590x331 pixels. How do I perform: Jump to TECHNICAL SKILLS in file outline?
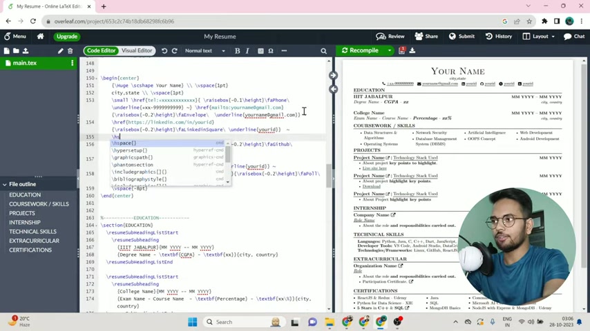(32, 232)
